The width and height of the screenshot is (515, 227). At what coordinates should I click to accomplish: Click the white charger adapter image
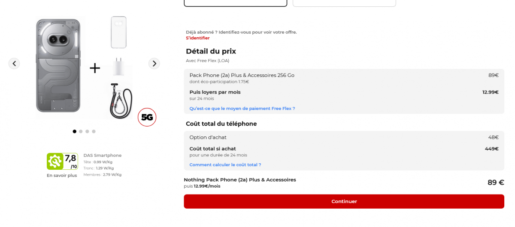point(118,67)
